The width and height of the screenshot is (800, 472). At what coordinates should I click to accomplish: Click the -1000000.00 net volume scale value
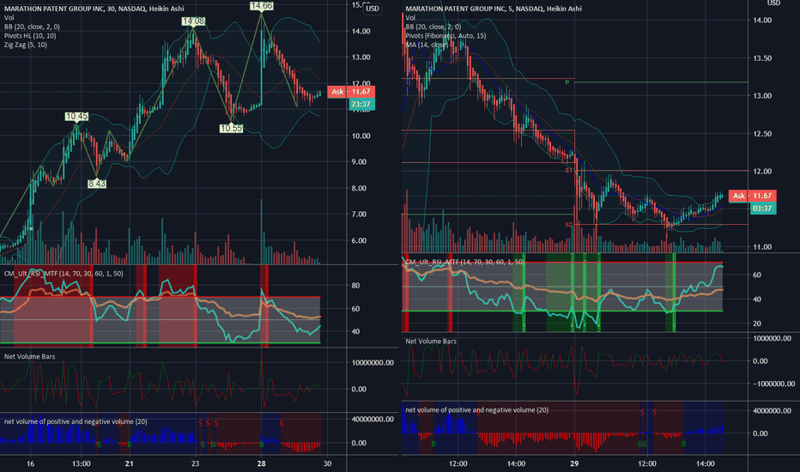point(774,384)
